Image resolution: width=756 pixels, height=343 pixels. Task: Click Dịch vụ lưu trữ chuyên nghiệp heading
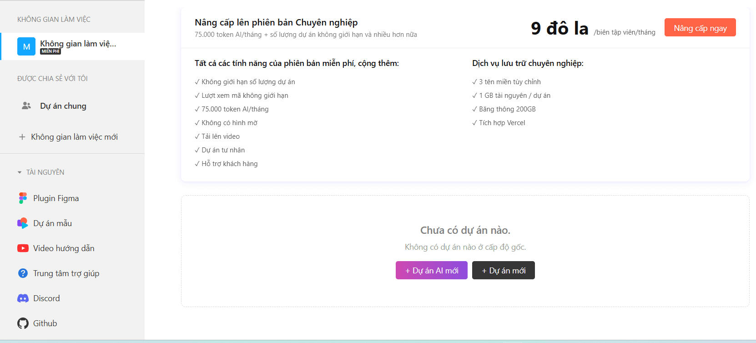pos(528,63)
